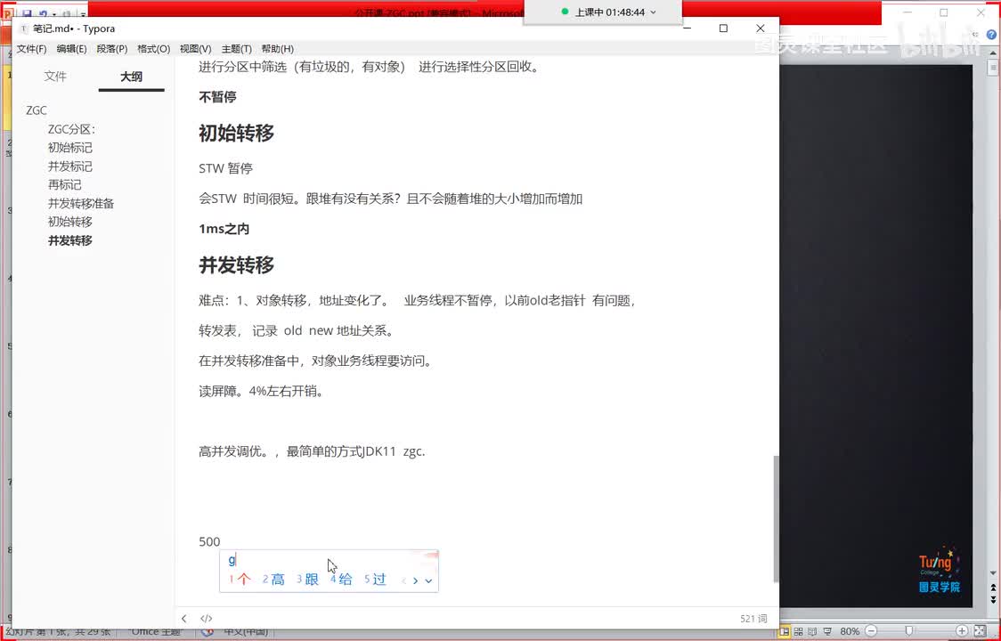Click the bold 不暂停 text
1001x641 pixels.
[x=217, y=97]
